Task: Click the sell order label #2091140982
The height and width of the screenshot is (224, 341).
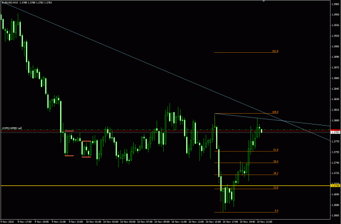Action: click(12, 128)
